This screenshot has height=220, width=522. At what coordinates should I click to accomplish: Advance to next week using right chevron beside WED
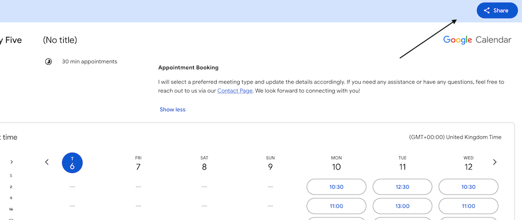pos(495,162)
